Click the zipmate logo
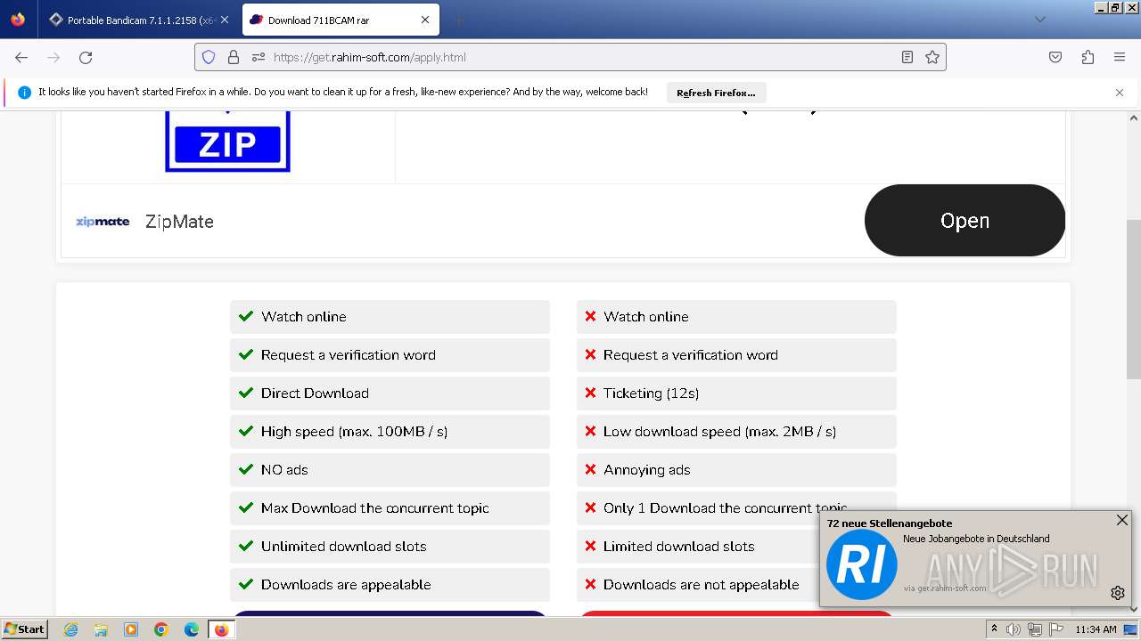Viewport: 1141px width, 641px height. click(x=103, y=222)
